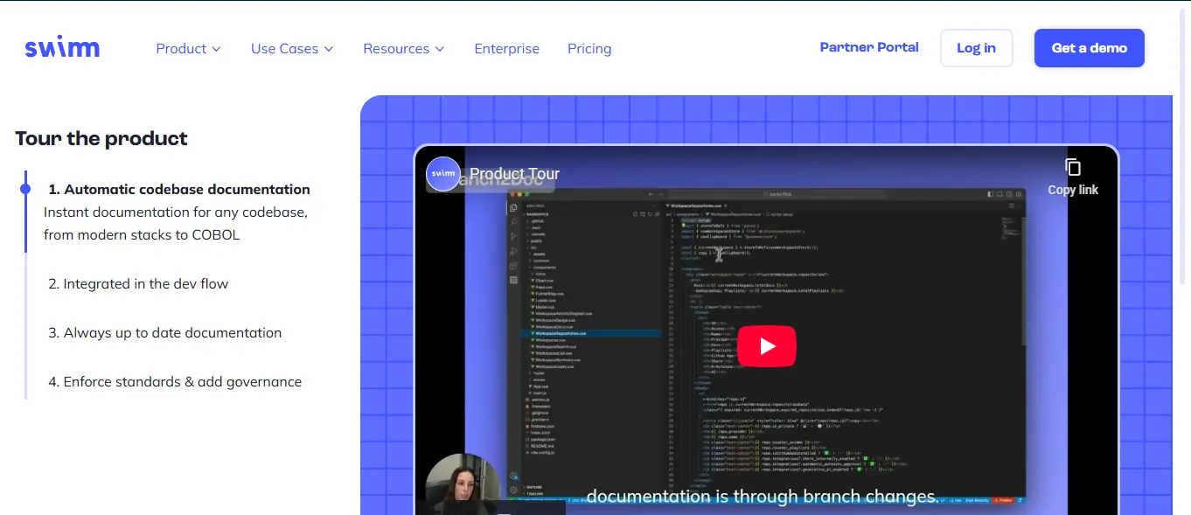The width and height of the screenshot is (1191, 515).
Task: Click the Get a demo button
Action: 1089,48
